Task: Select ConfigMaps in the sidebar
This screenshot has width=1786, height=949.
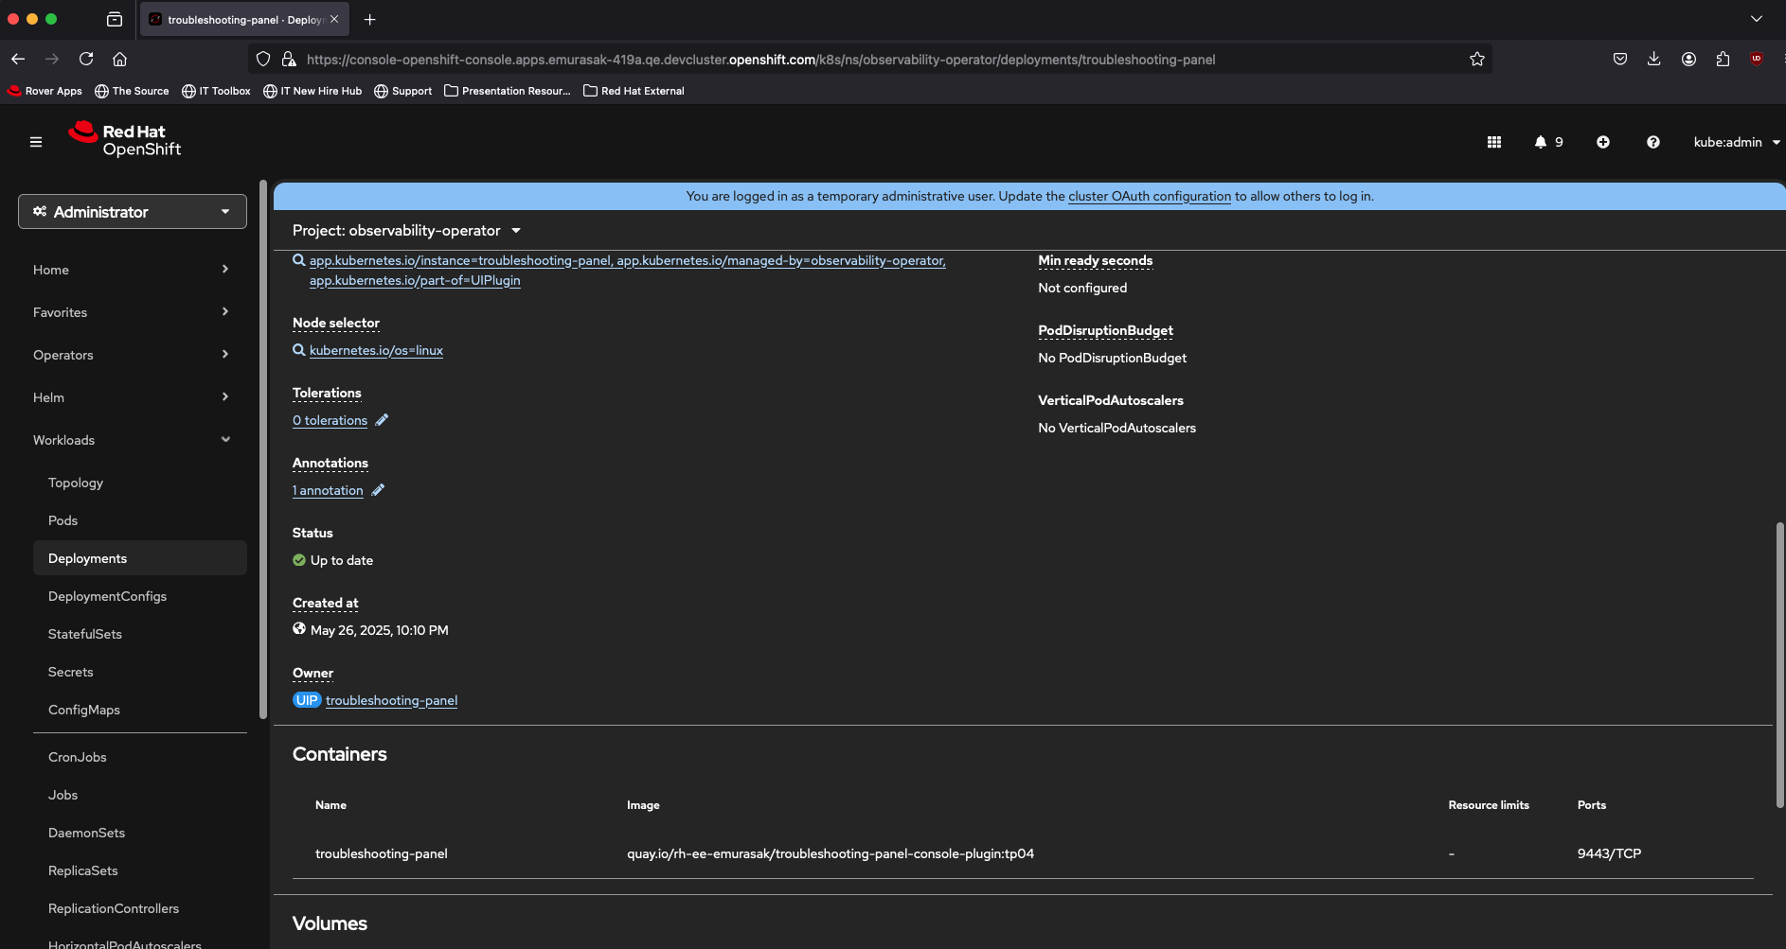Action: [x=84, y=710]
